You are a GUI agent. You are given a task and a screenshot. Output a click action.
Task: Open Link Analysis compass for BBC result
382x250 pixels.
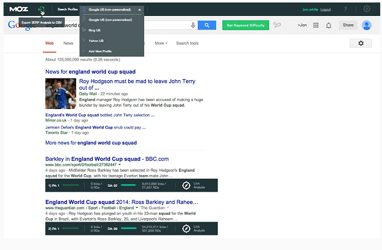coord(186,186)
